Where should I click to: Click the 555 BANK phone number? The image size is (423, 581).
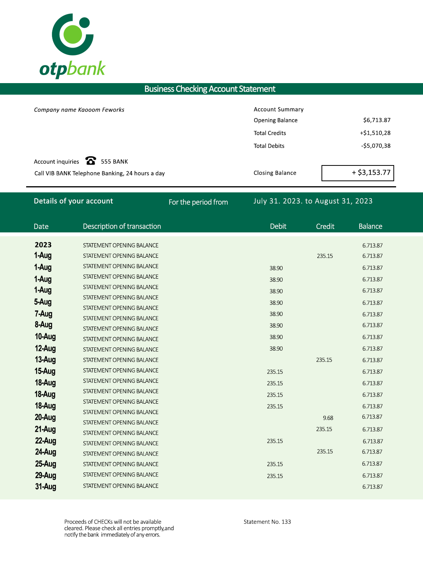114,162
